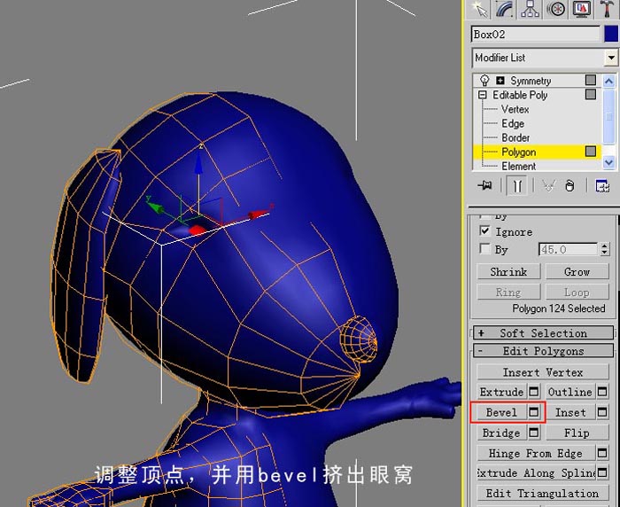Open the Extrude settings box icon
620x507 pixels.
tap(534, 392)
